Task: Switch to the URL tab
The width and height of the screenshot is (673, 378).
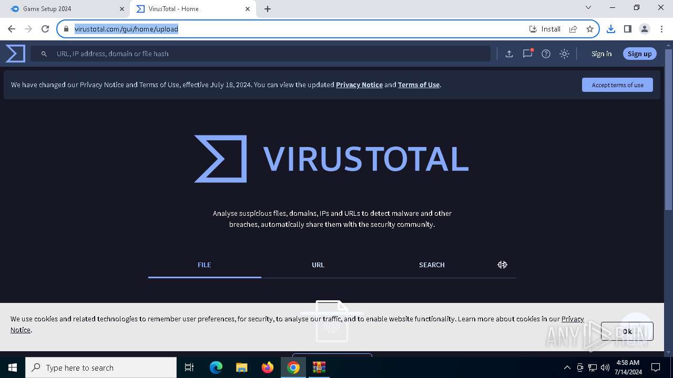Action: 318,265
